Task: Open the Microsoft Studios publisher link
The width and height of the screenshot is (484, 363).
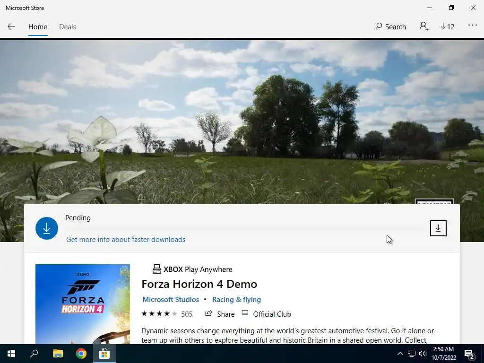Action: tap(171, 299)
